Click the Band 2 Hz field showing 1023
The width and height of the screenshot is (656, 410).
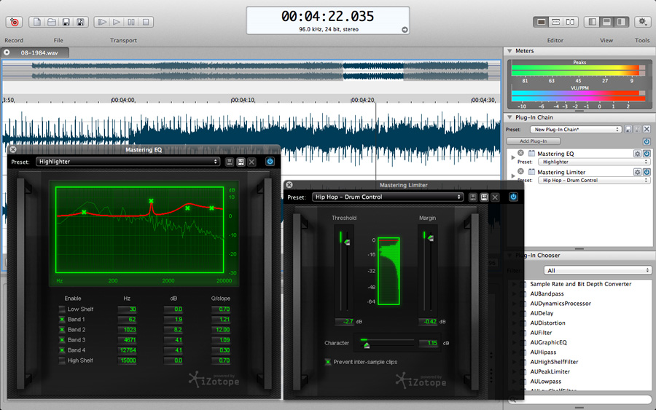127,330
